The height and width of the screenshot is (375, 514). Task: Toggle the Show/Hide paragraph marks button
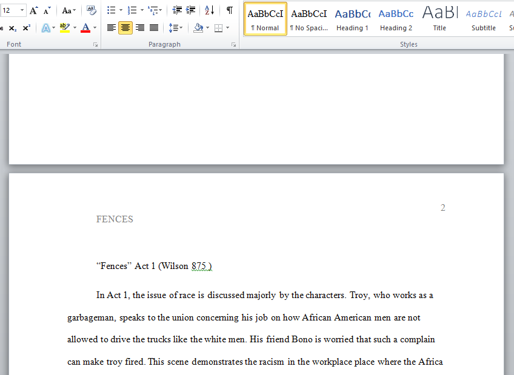tap(230, 10)
